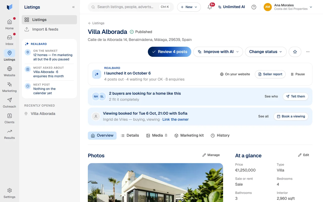Screen dimensions: 323x202
Task: Focus the search listings field
Action: pos(131,7)
